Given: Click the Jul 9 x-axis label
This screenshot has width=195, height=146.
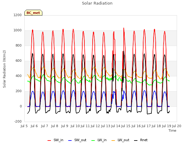Looking at the screenshot, I should [65, 126].
